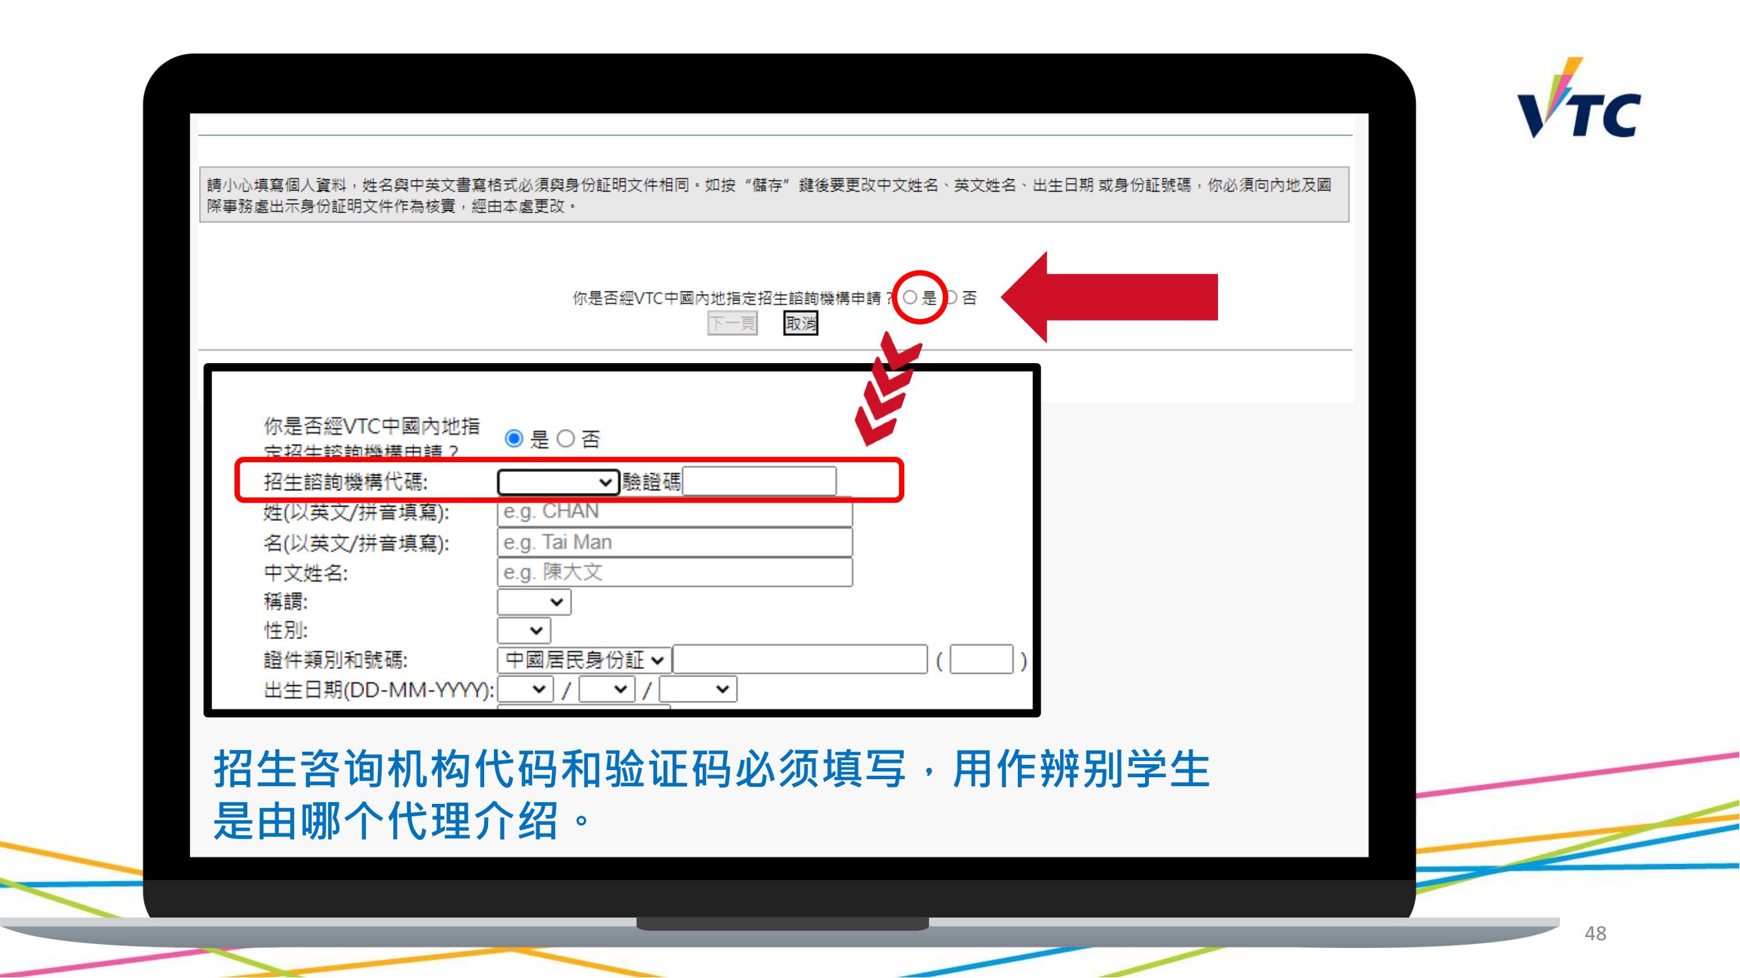The height and width of the screenshot is (978, 1740).
Task: Click the 下一頁 button
Action: tap(732, 323)
